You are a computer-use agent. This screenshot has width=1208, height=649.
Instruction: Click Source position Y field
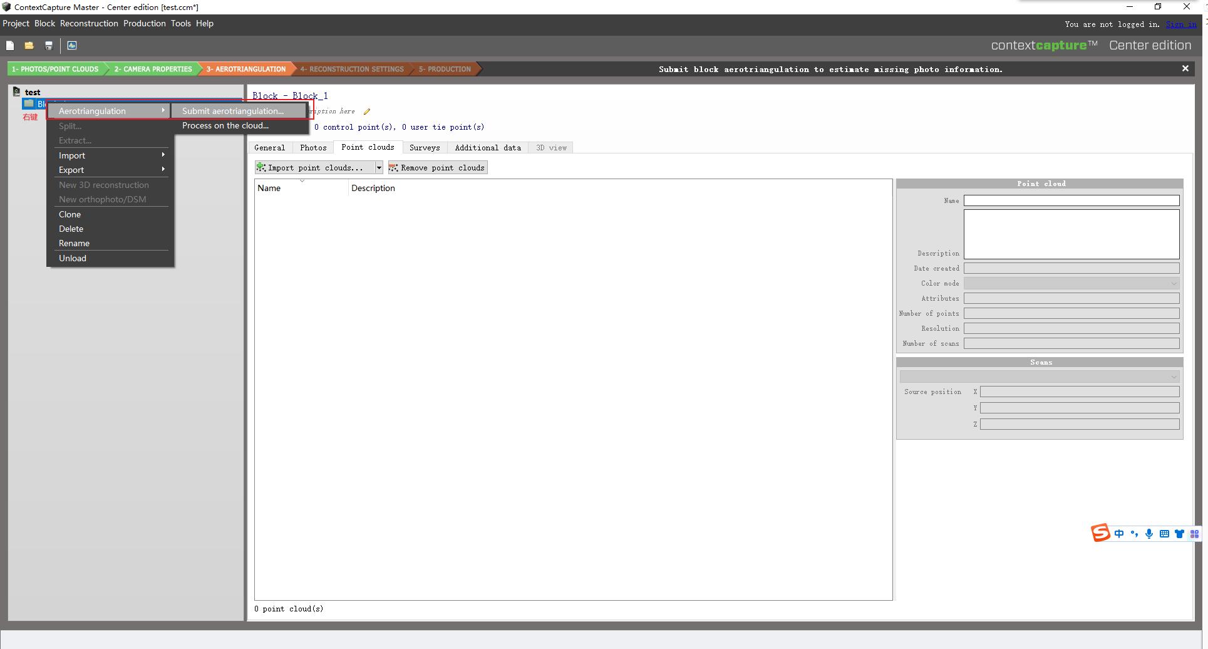[x=1079, y=408]
